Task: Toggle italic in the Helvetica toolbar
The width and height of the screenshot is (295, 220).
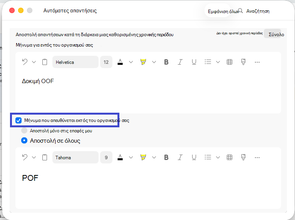Action: point(180,62)
